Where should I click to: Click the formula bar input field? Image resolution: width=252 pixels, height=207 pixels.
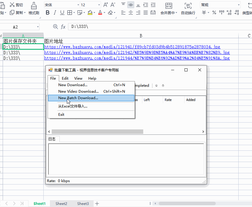160,27
